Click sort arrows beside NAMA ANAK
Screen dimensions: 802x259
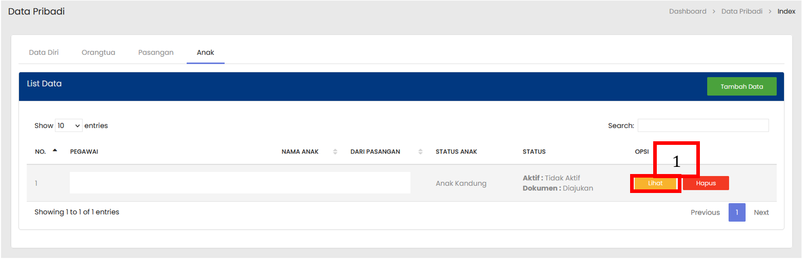[335, 152]
